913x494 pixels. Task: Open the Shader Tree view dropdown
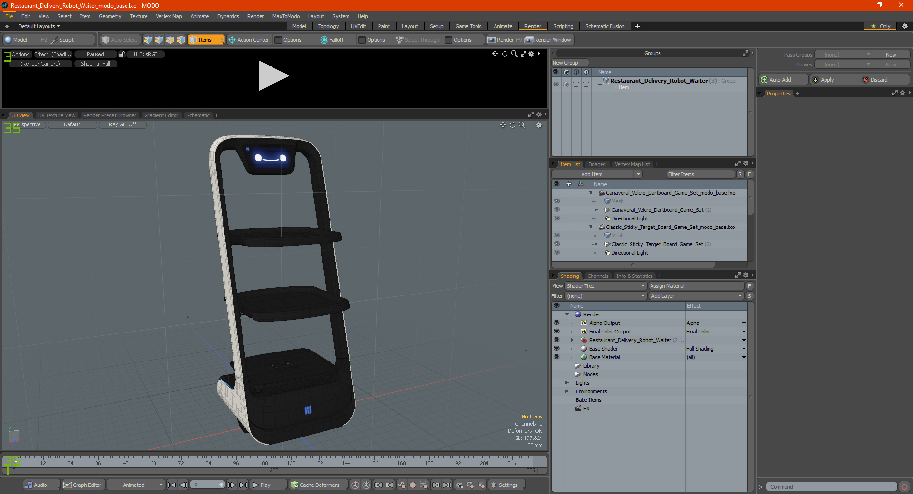[606, 286]
